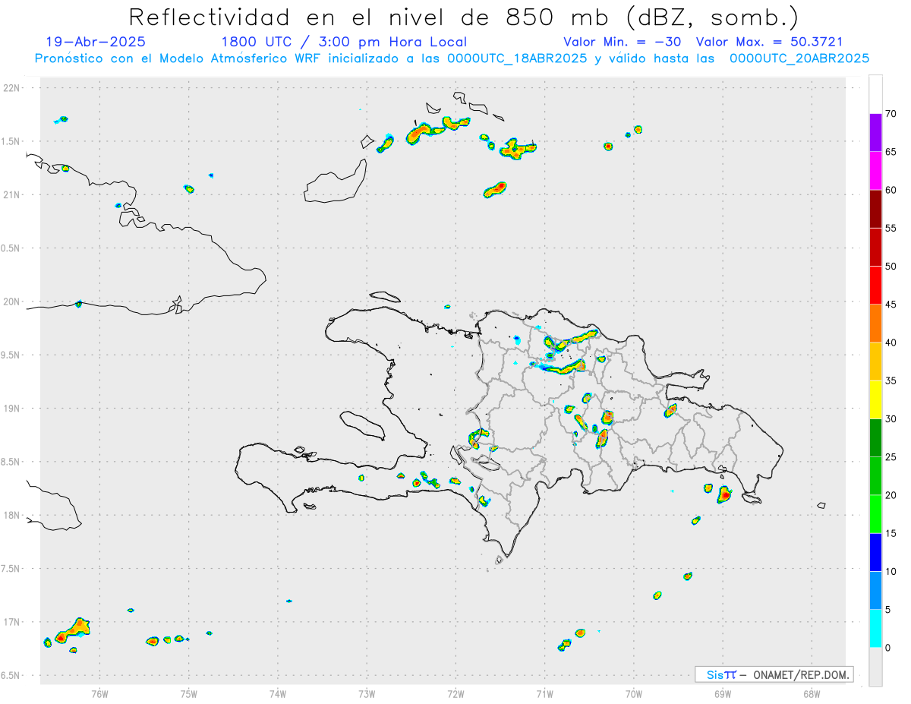911x704 pixels.
Task: Click the "17N" latitude label
Action: [x=12, y=622]
